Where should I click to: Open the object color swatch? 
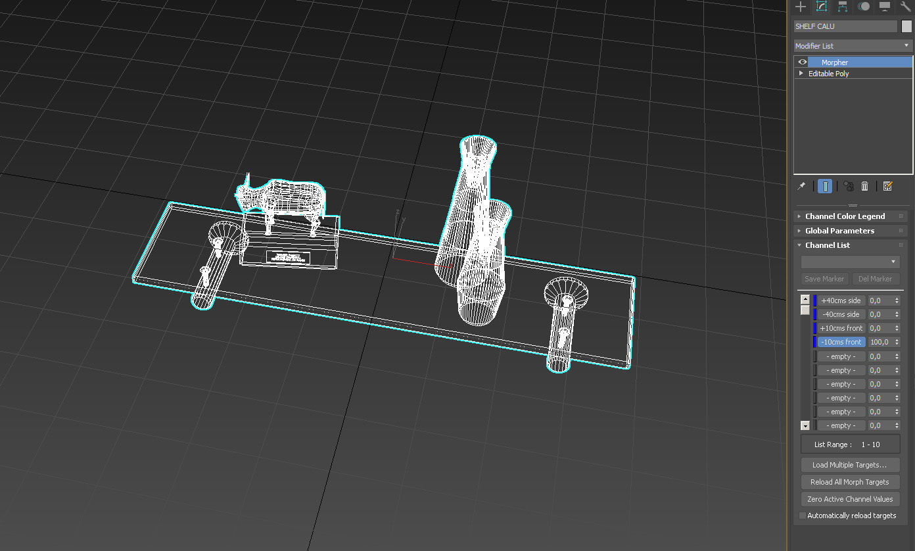coord(906,26)
